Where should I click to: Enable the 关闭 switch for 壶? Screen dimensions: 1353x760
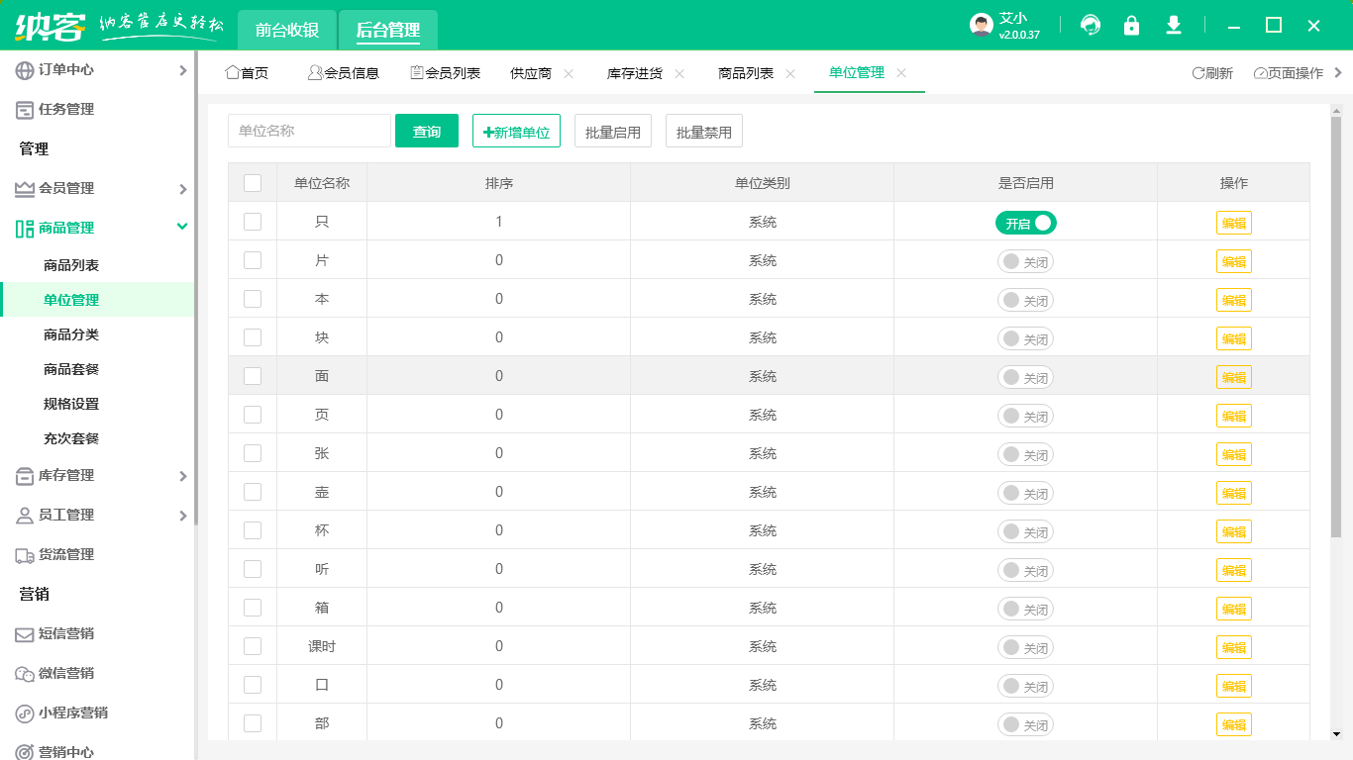point(1026,493)
